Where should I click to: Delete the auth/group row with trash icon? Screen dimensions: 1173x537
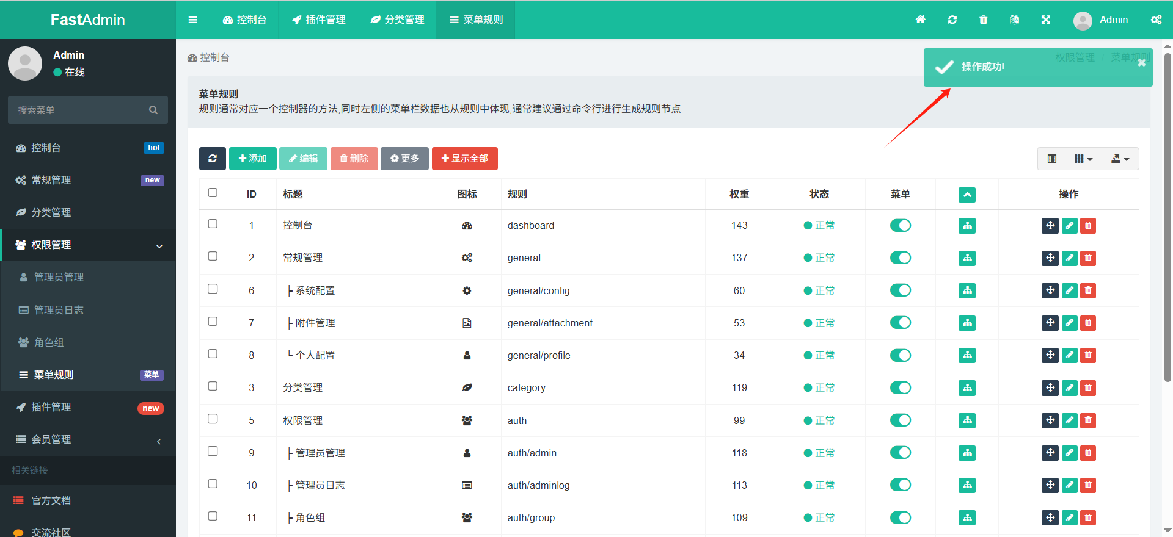(1088, 518)
